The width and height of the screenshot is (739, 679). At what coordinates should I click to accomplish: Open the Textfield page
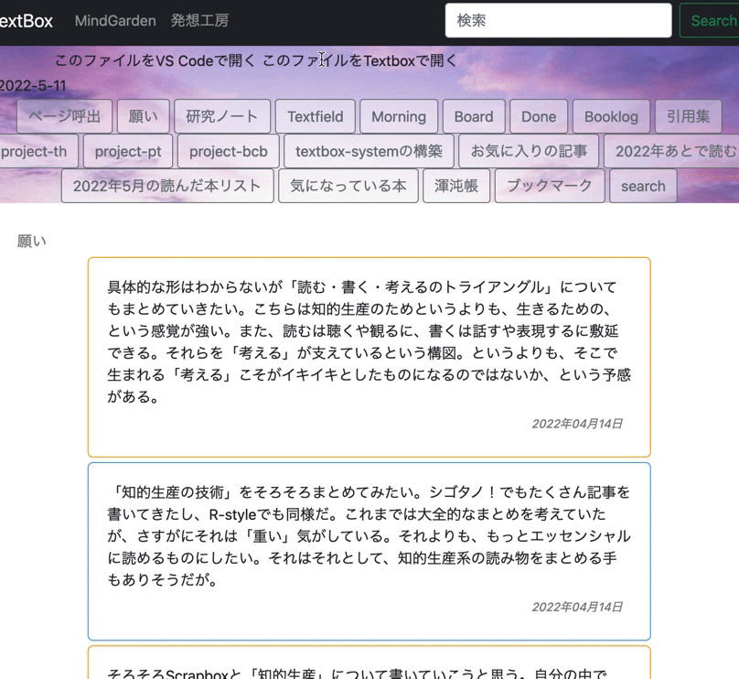coord(315,116)
